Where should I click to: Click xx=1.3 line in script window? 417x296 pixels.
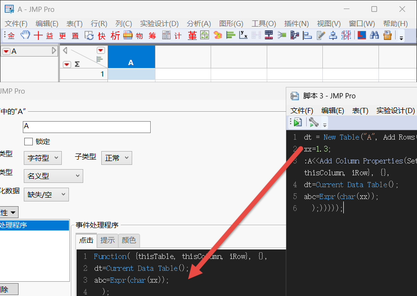tap(317, 149)
